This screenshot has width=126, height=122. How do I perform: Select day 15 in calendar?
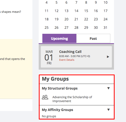click(x=86, y=11)
